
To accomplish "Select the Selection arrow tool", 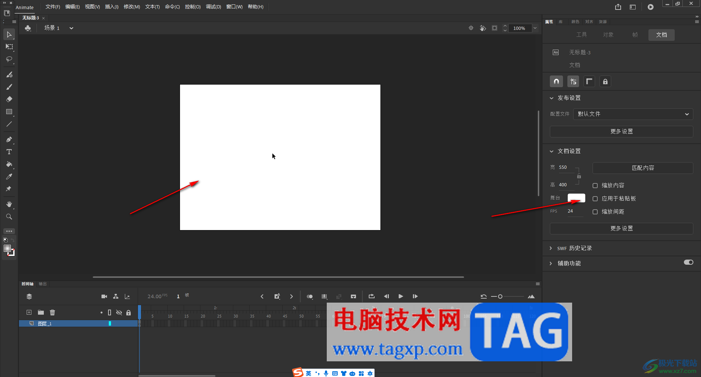I will click(x=9, y=35).
